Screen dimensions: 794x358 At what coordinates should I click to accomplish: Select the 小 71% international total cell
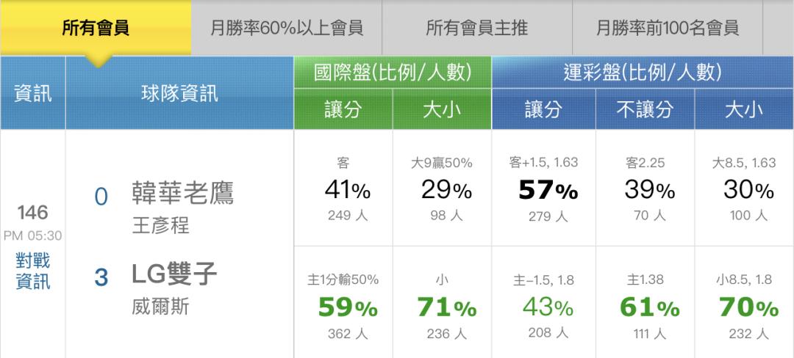click(442, 307)
